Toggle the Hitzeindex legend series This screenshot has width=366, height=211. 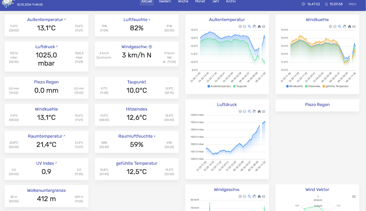pos(312,86)
